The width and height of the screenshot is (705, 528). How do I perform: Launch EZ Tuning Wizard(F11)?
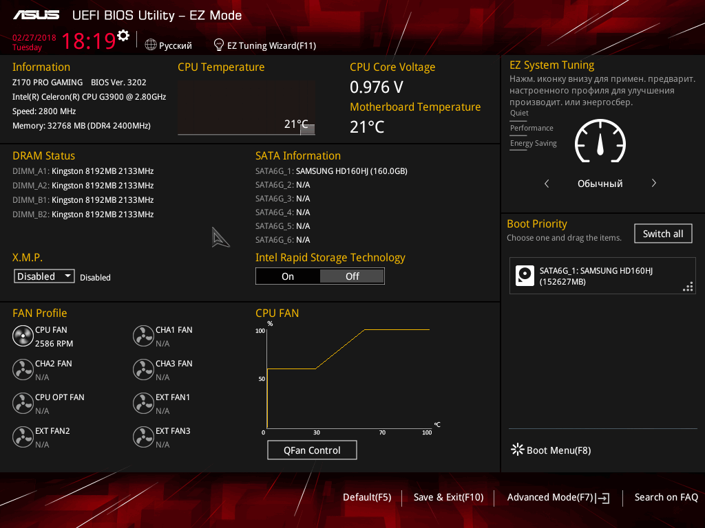tap(271, 46)
